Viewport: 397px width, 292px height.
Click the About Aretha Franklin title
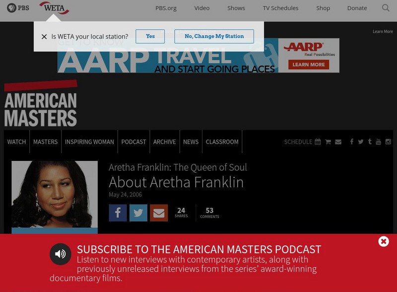tap(176, 182)
